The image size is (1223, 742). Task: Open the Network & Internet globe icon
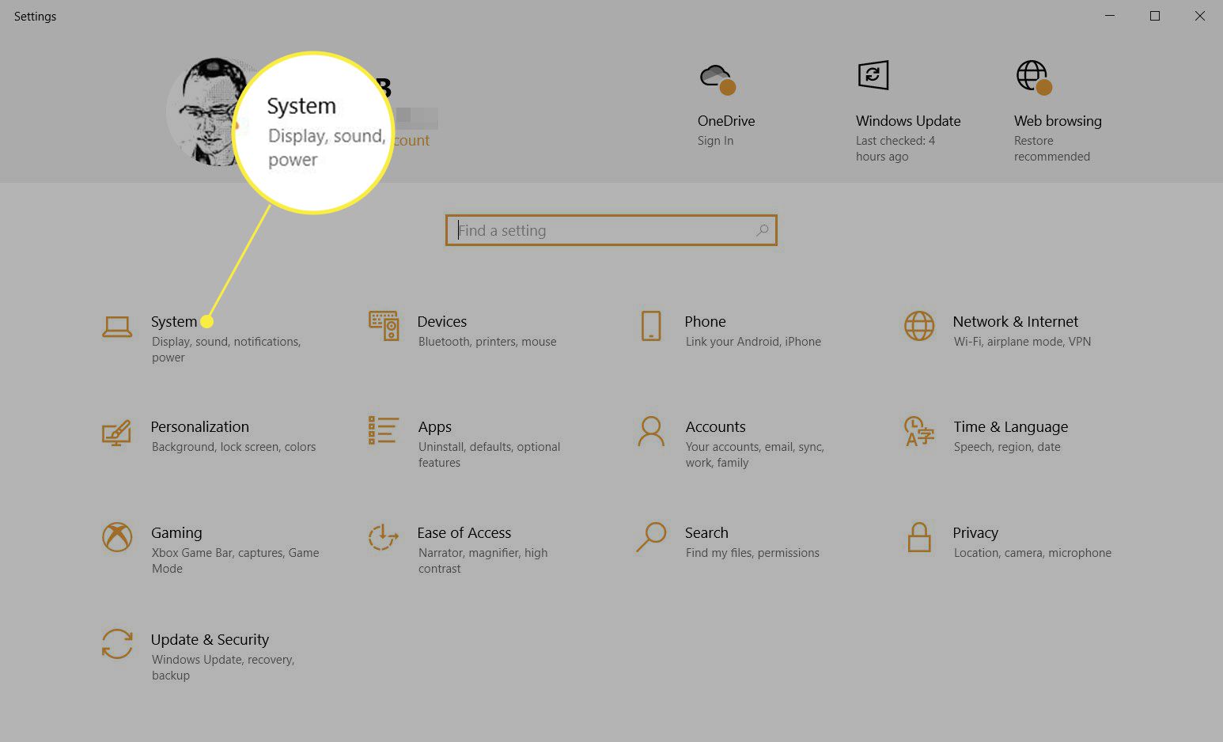point(919,326)
